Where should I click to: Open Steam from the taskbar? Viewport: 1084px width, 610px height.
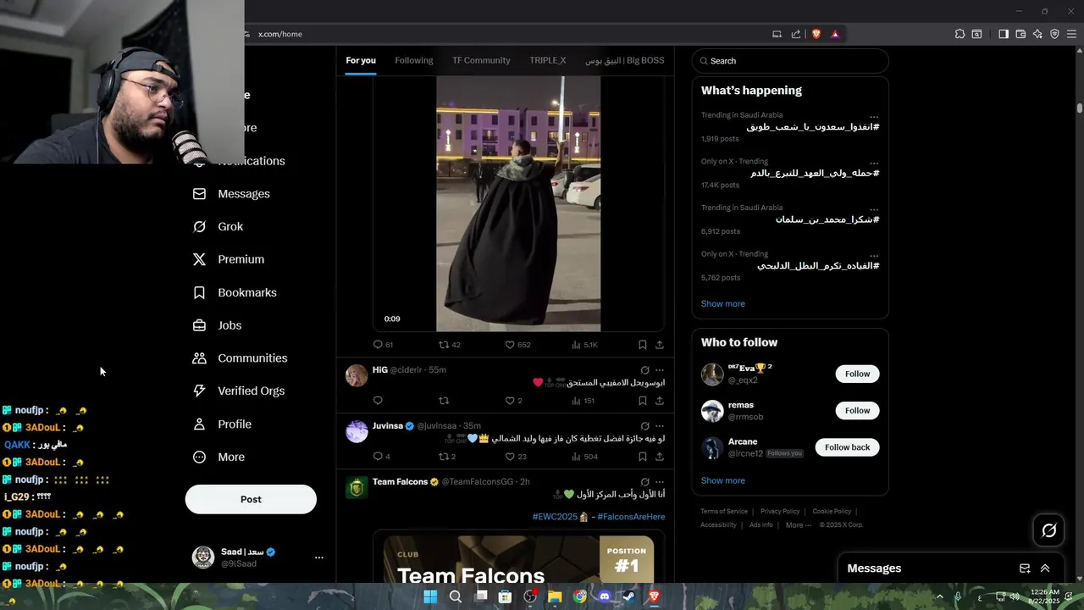(629, 596)
